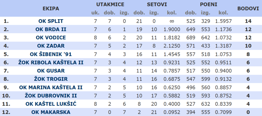262x116 pixels.
Task: Click OK SPLIT's 14 points value
Action: pyautogui.click(x=248, y=21)
